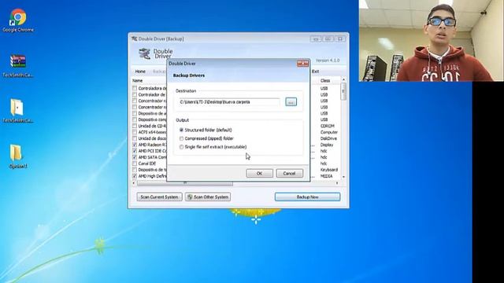Click the horizontal scrollbar thumb under driver list

pos(185,183)
